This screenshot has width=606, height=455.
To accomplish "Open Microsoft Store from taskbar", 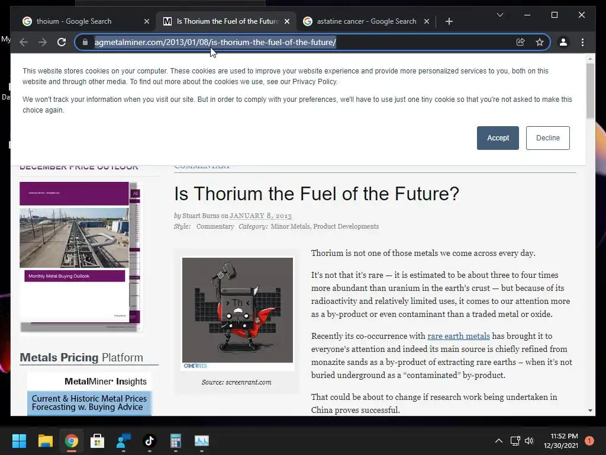I will click(98, 441).
